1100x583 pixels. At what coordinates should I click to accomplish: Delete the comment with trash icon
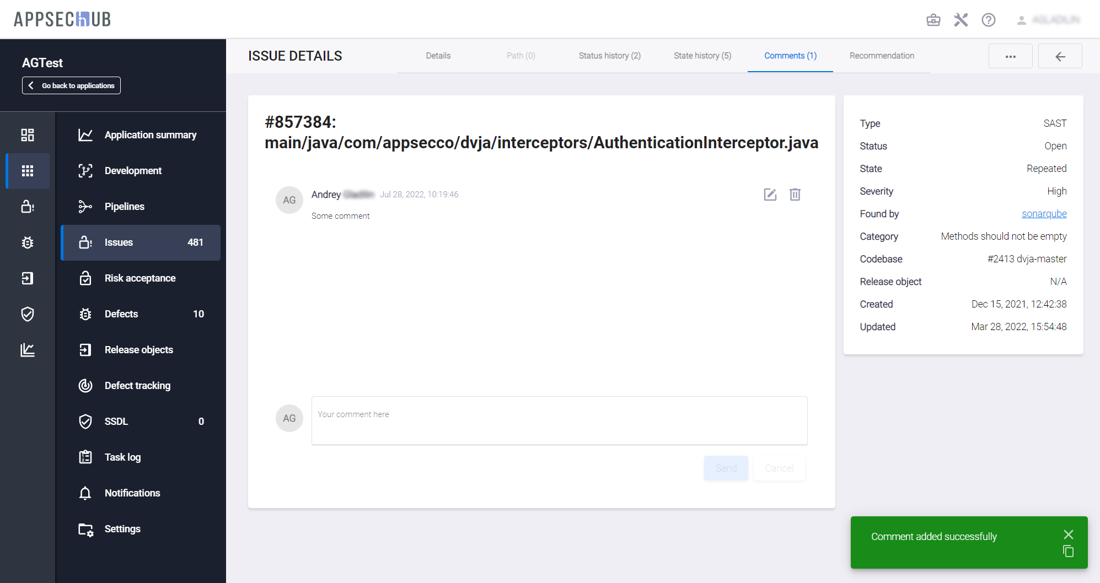795,195
